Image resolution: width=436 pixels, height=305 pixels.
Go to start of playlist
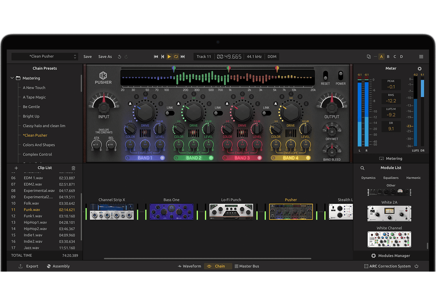[156, 57]
